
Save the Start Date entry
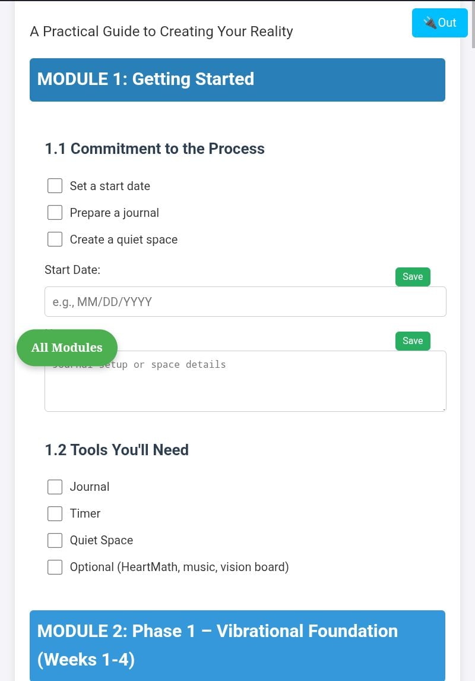point(413,277)
